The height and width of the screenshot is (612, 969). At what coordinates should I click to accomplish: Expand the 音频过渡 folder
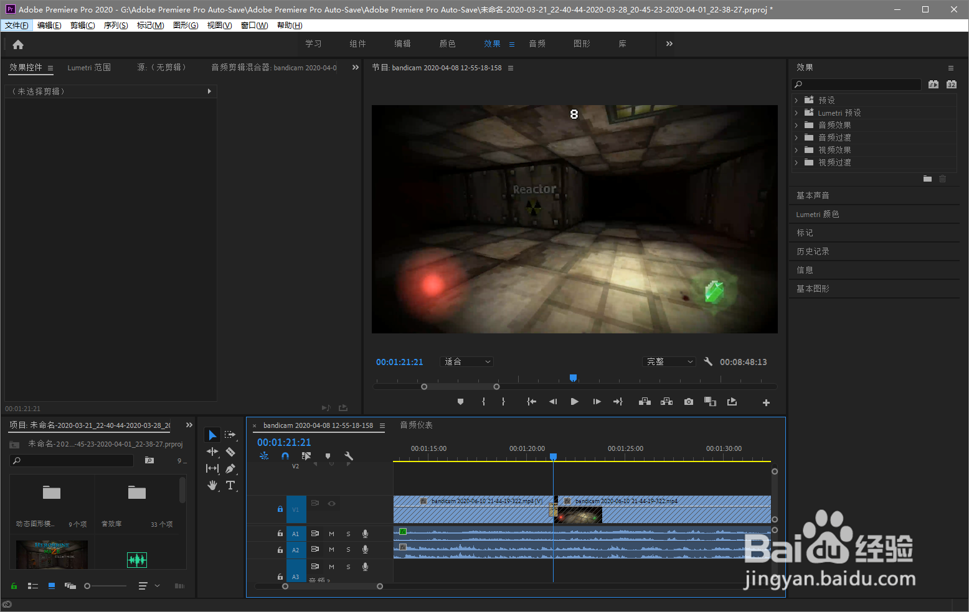point(796,137)
